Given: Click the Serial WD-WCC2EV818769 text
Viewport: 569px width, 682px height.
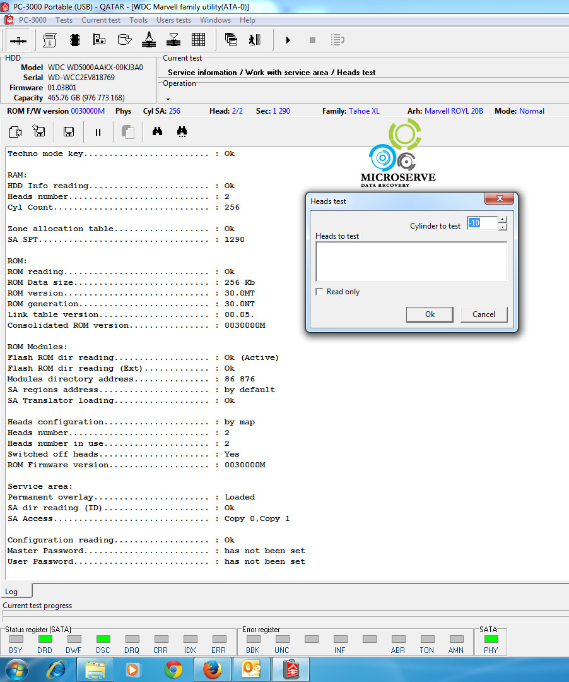Looking at the screenshot, I should pos(81,78).
